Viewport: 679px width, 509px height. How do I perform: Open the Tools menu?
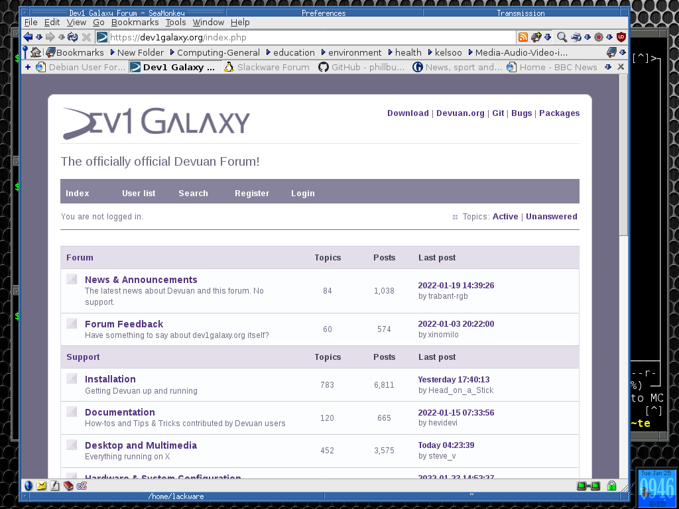175,22
